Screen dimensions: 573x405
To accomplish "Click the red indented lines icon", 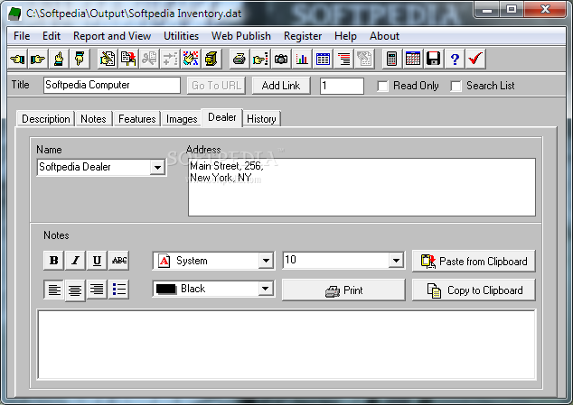I will [343, 59].
